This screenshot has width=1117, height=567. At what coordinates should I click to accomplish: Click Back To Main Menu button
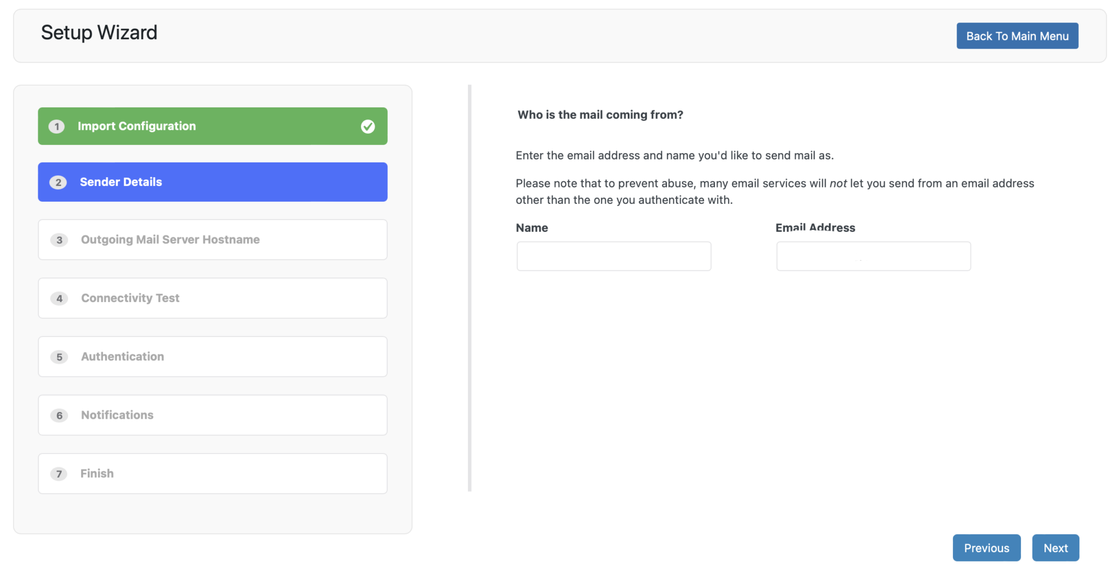(1017, 36)
